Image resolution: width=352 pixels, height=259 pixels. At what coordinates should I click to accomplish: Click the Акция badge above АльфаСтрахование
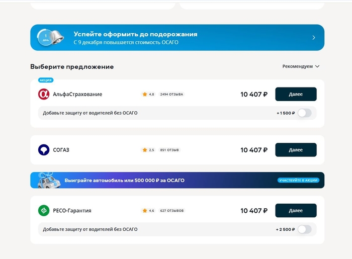click(x=46, y=80)
